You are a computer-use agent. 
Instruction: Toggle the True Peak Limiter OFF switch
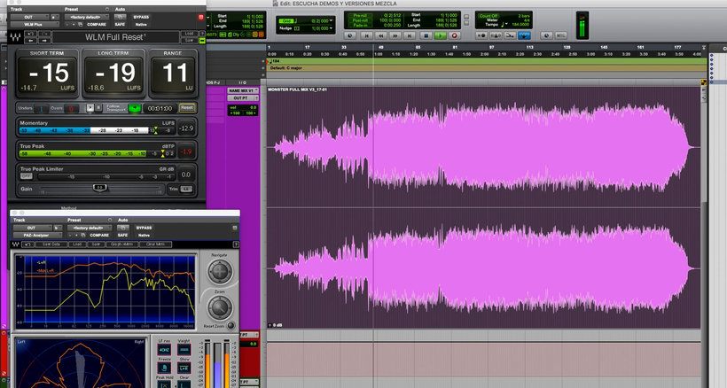tap(27, 176)
